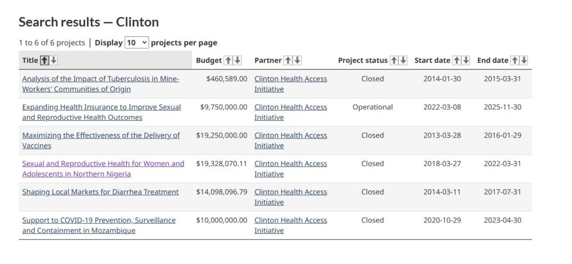This screenshot has width=572, height=264.
Task: Open Expanding Health Insurance project link
Action: click(x=101, y=113)
